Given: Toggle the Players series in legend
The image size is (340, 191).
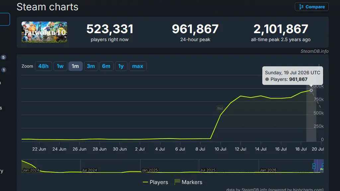Looking at the screenshot, I should coord(155,182).
